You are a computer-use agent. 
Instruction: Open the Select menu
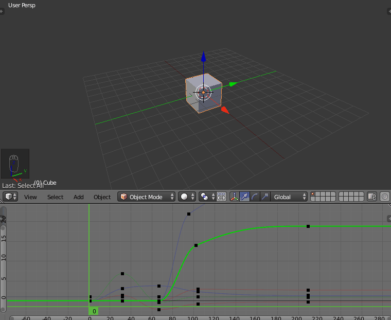55,197
